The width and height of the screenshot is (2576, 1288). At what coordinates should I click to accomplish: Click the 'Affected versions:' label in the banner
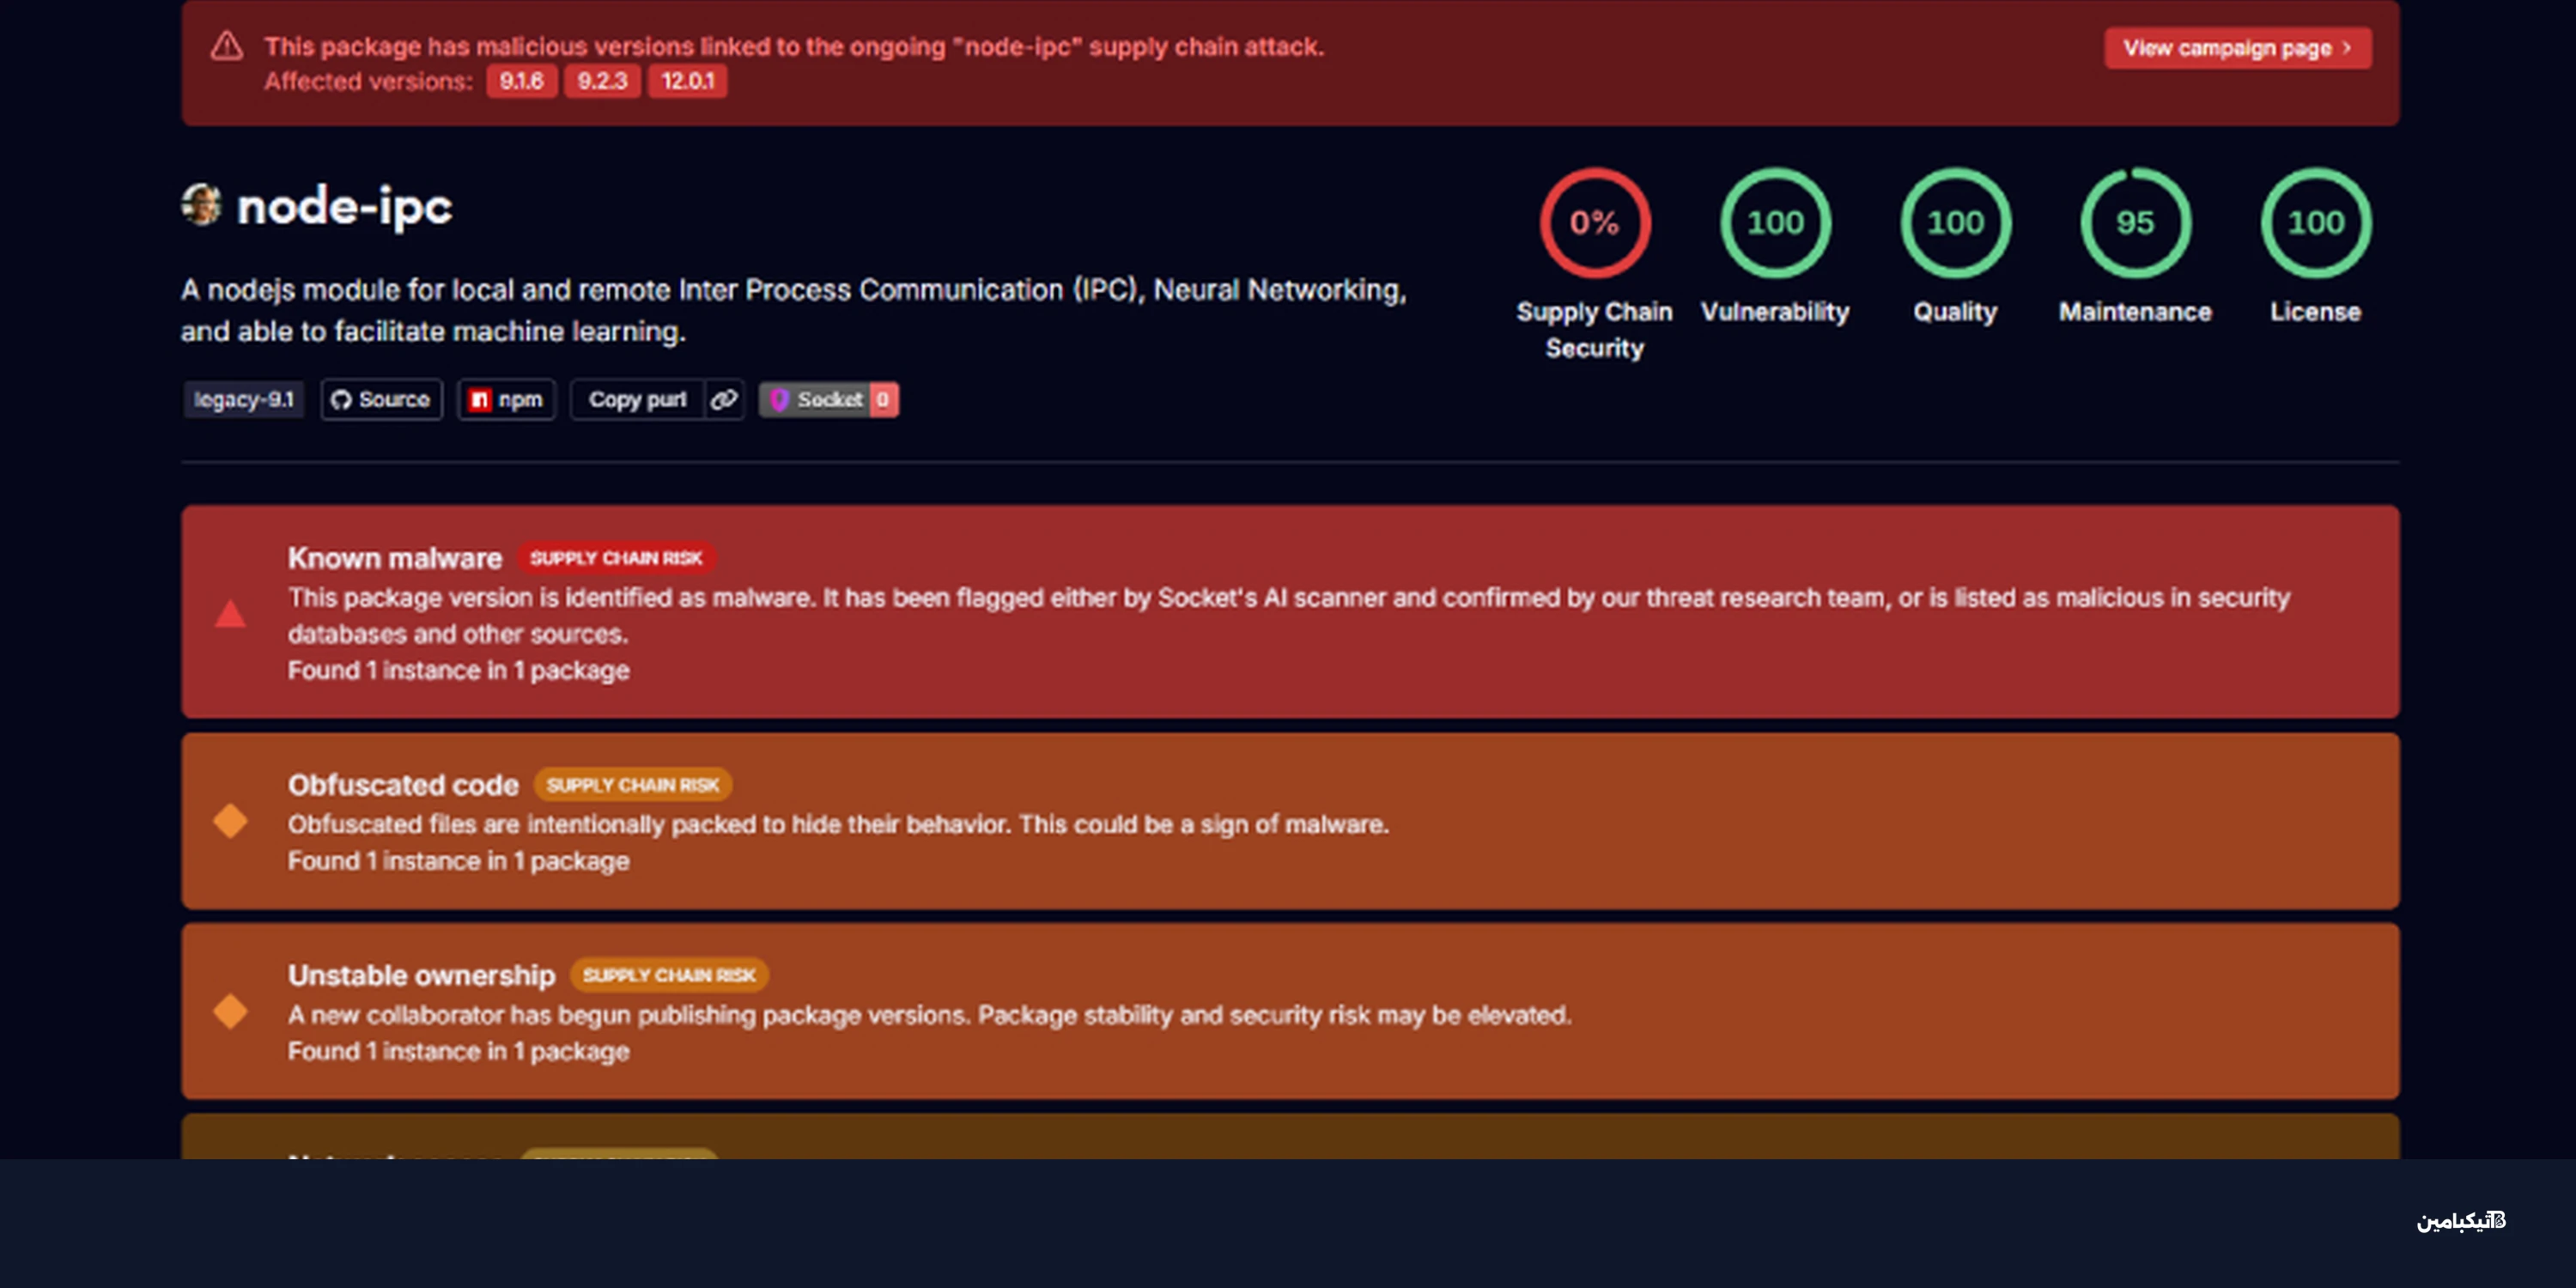pos(368,82)
